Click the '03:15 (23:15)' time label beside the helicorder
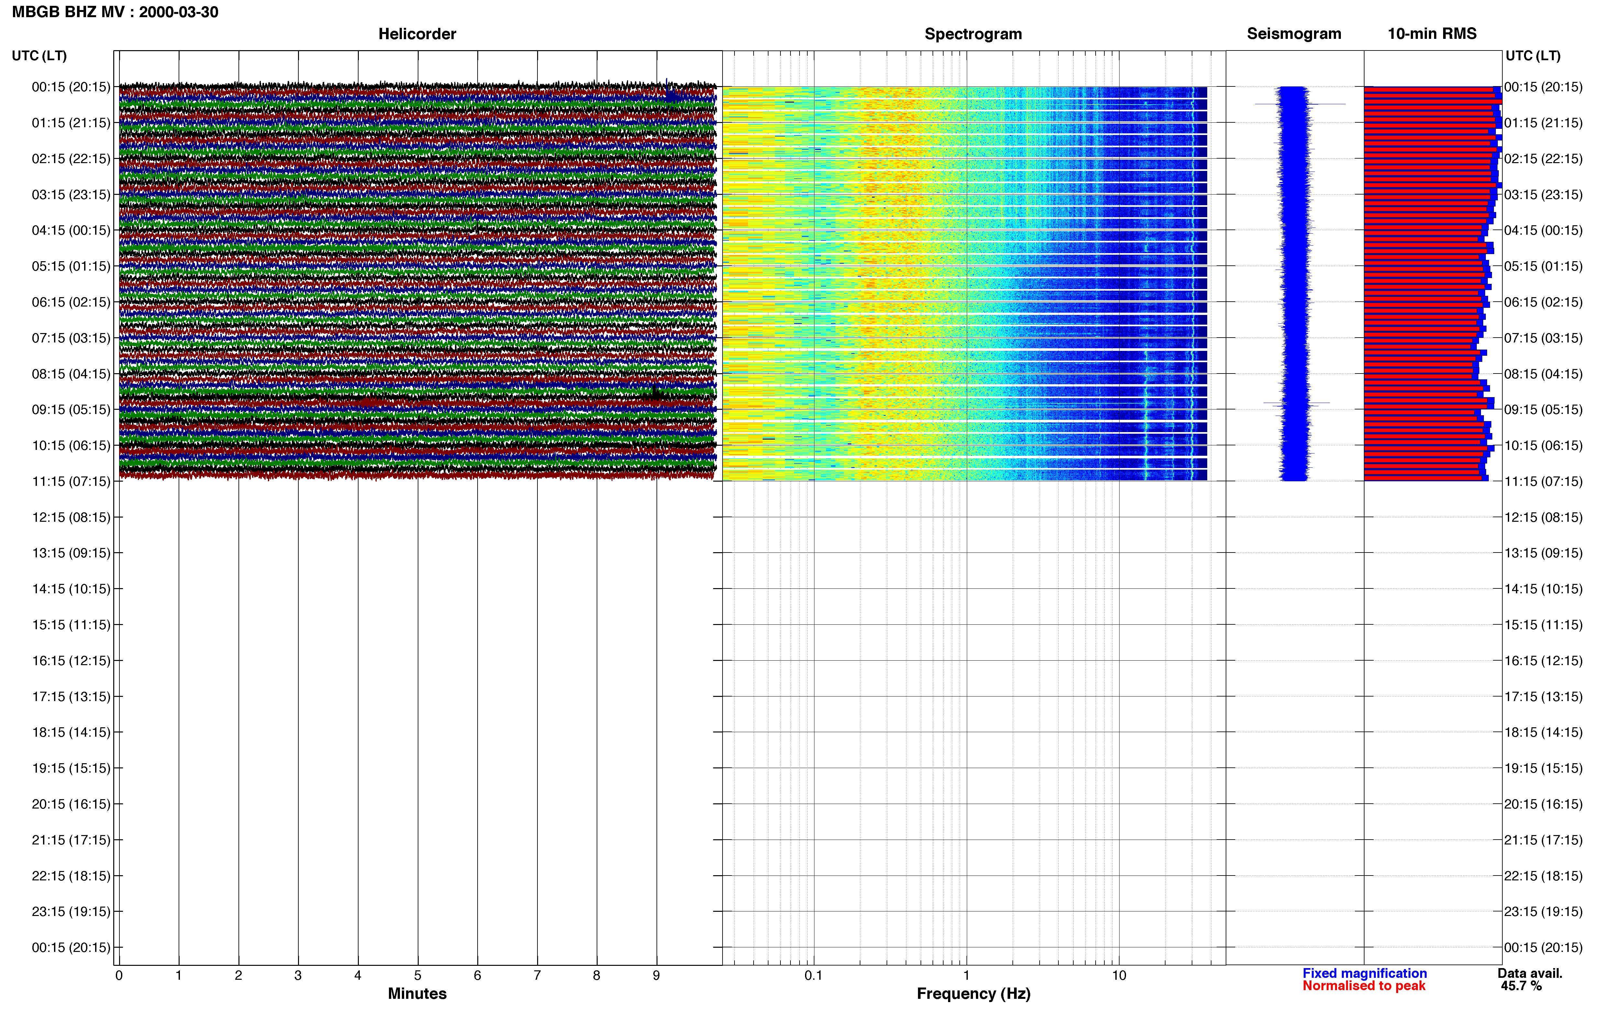 [x=71, y=194]
